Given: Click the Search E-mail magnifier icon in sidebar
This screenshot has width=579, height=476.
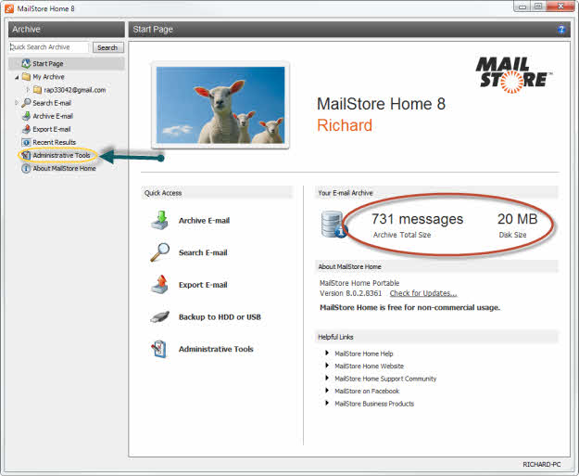Looking at the screenshot, I should pos(26,103).
